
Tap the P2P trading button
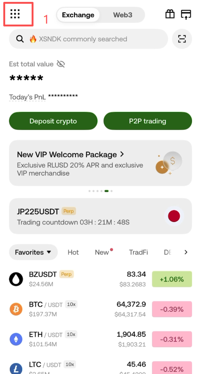coord(148,121)
